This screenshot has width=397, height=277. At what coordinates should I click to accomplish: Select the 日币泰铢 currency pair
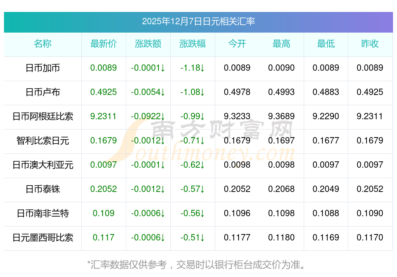coord(42,189)
